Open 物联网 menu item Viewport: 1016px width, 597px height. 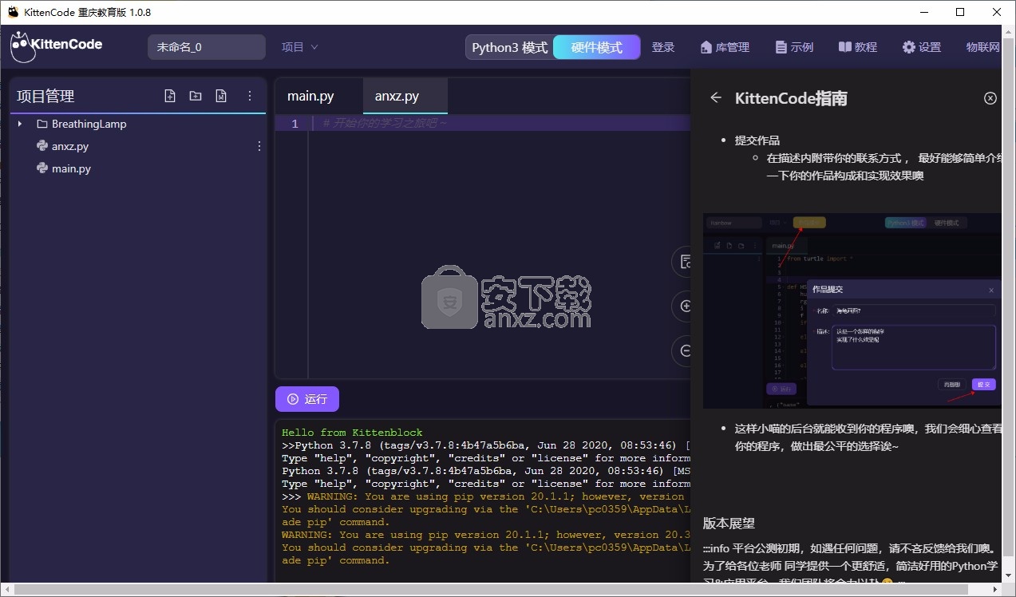pos(982,47)
